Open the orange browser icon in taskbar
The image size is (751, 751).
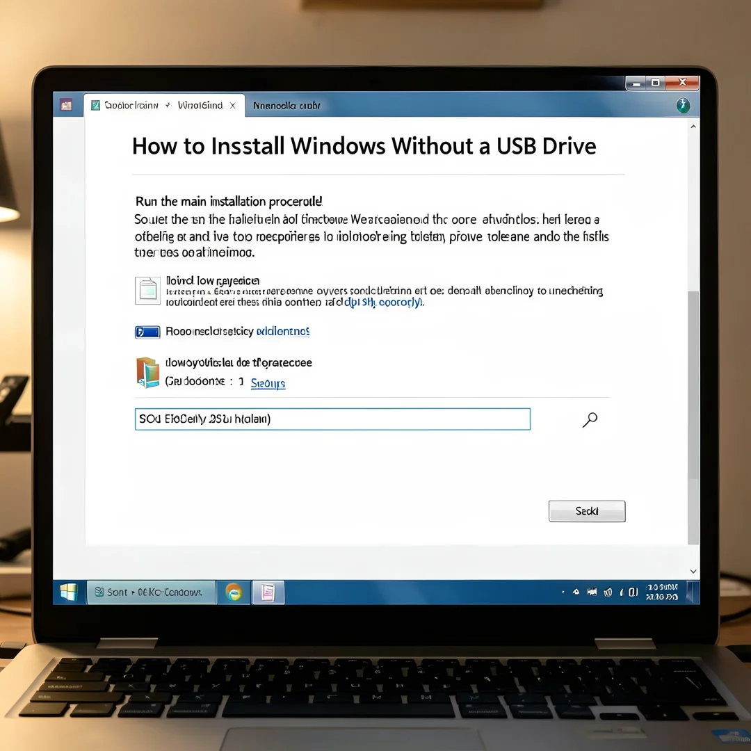[234, 592]
